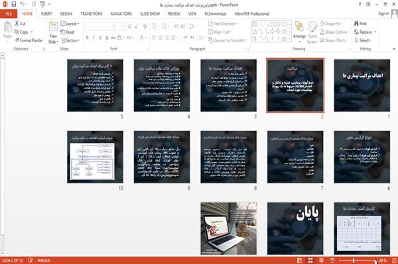The image size is (398, 264).
Task: Toggle Strikethrough formatting
Action: [x=113, y=38]
